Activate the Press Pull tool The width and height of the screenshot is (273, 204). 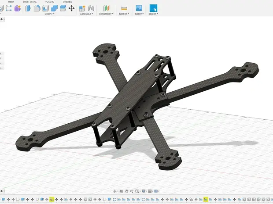28,8
